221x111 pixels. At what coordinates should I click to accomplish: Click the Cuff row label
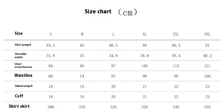click(19, 96)
